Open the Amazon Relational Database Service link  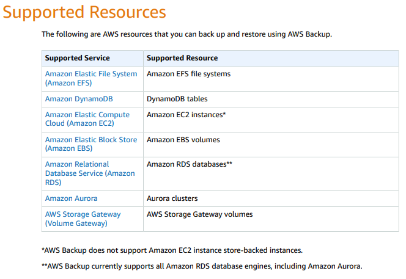(x=90, y=173)
